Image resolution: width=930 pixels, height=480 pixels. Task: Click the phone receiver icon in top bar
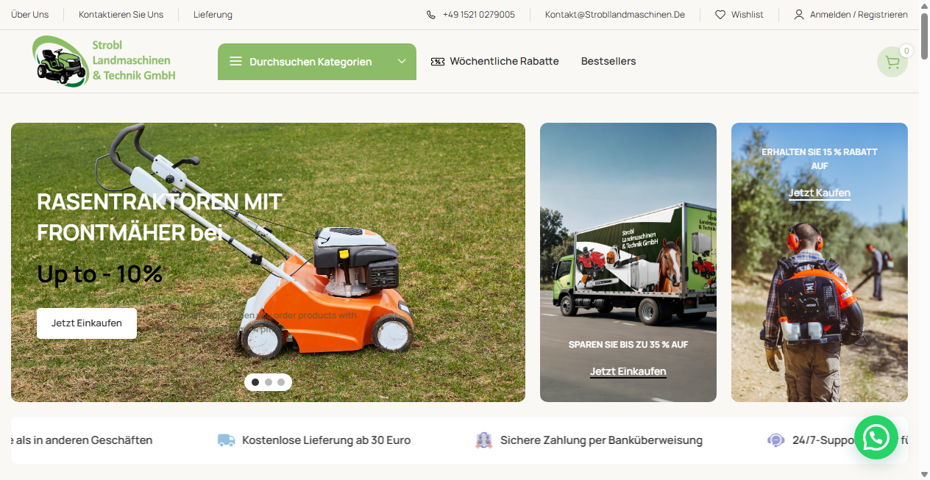coord(430,14)
